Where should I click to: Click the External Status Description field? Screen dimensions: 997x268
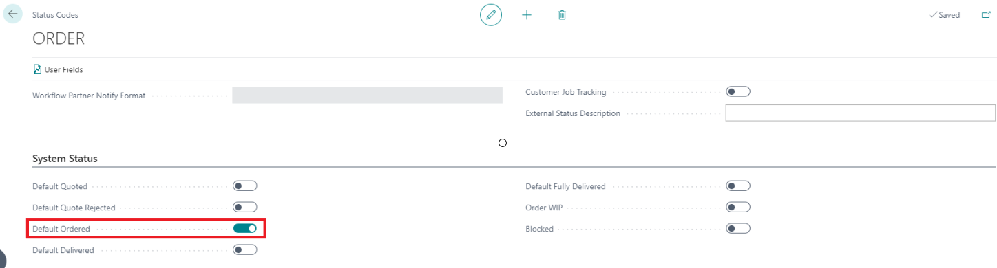(861, 113)
